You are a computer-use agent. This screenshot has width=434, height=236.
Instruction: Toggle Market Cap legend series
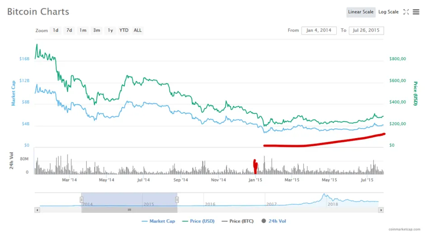click(x=158, y=221)
